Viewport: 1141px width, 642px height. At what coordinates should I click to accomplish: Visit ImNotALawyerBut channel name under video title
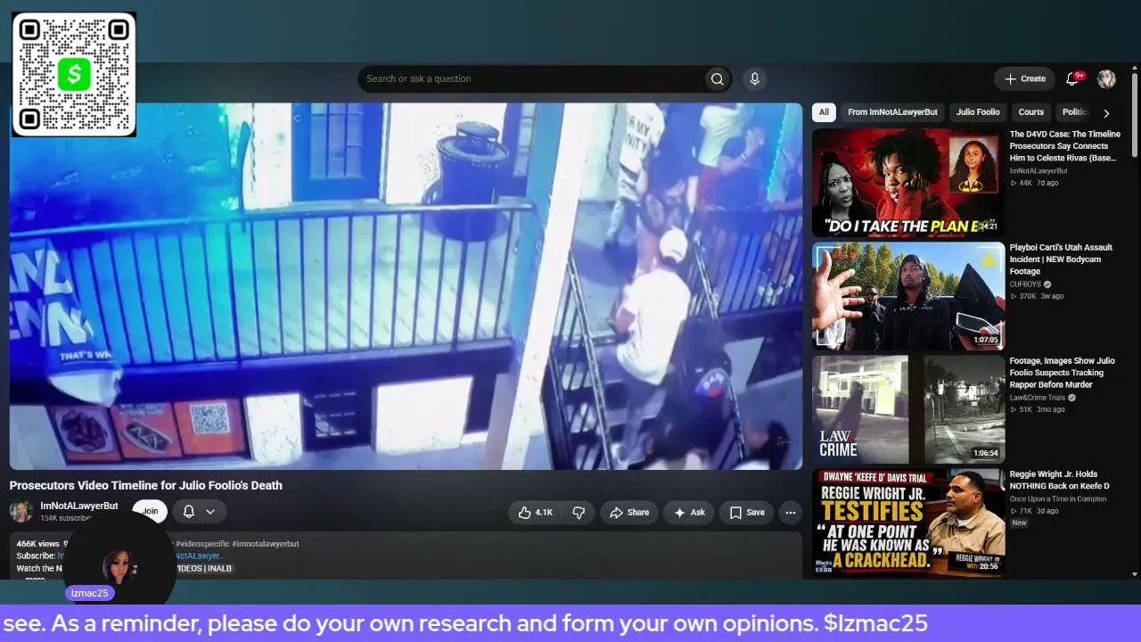pos(79,506)
